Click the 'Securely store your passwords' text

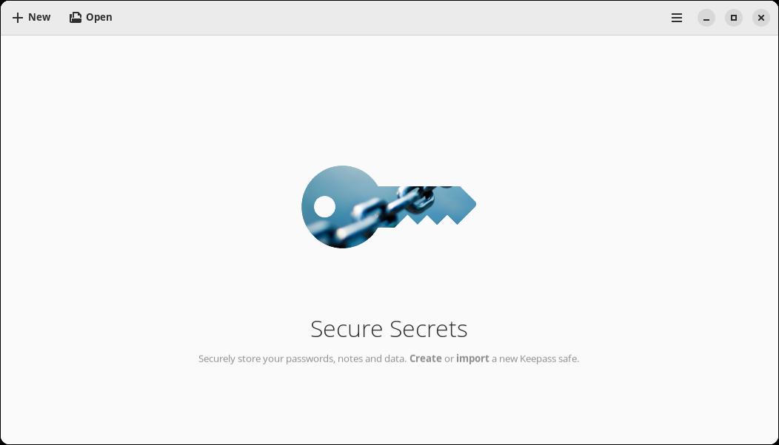pos(267,359)
